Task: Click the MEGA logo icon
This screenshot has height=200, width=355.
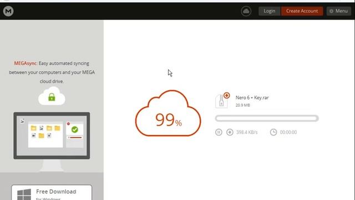Action: 8,11
